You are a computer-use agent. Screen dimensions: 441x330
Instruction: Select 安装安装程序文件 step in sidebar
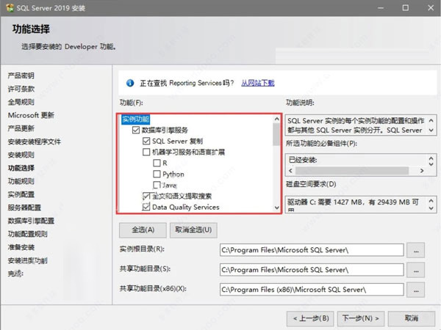[x=35, y=142]
